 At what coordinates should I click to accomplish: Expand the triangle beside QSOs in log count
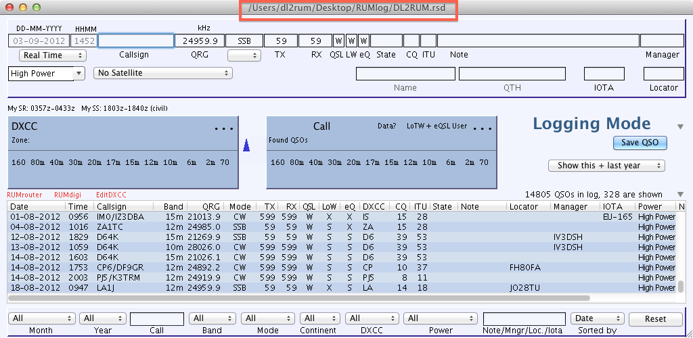(x=680, y=194)
